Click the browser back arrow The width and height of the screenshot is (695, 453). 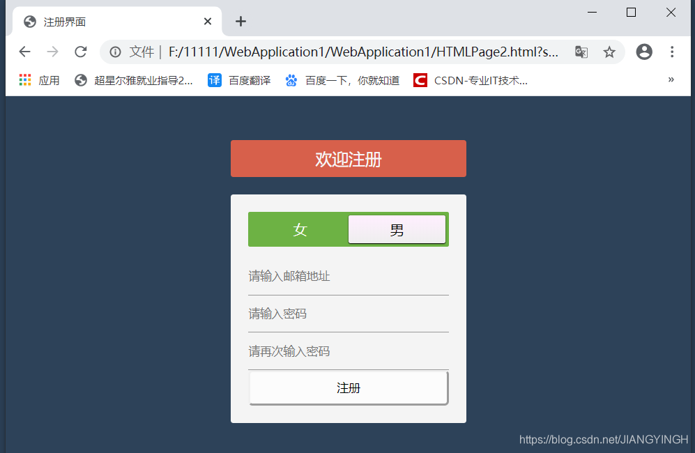click(24, 52)
